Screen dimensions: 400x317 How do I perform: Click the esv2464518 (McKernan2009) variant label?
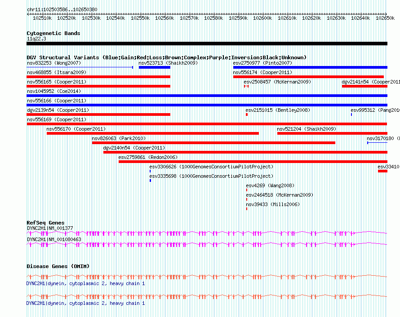[280, 195]
